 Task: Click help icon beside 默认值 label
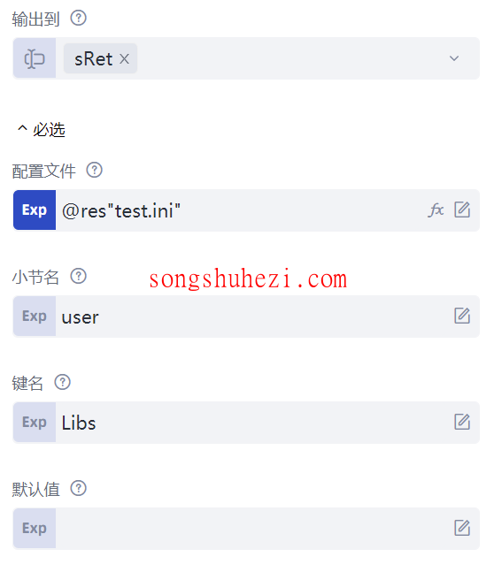pyautogui.click(x=78, y=489)
